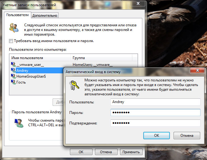Click the user accounts icon with key
This screenshot has height=160, width=207.
14,28
